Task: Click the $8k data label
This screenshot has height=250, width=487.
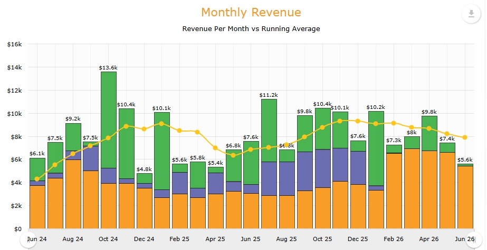Action: (412, 132)
